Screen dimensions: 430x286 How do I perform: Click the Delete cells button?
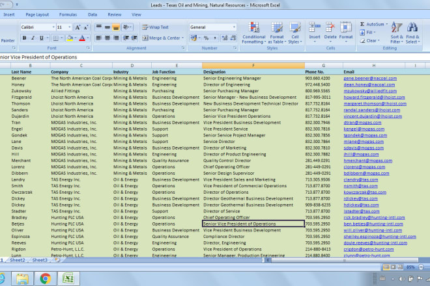(330, 32)
